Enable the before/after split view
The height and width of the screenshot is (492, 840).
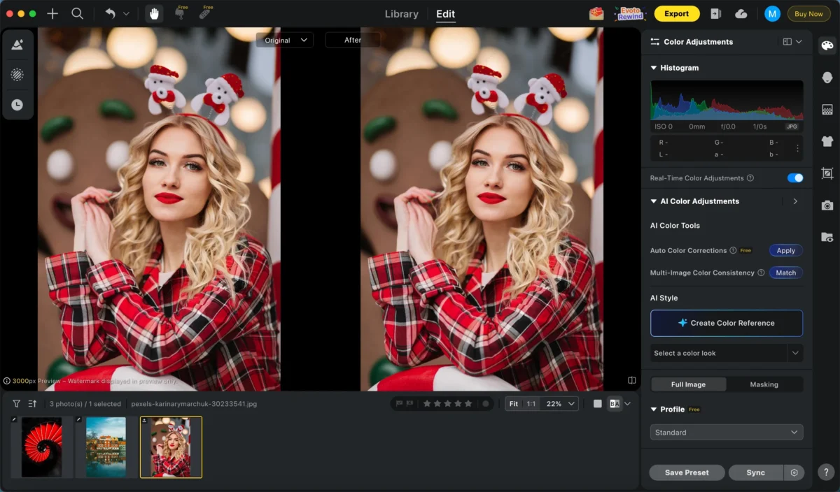click(615, 404)
